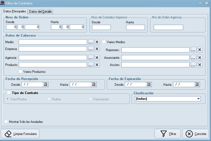Clear the Medio field with X icon
211x141 pixels.
[97, 42]
